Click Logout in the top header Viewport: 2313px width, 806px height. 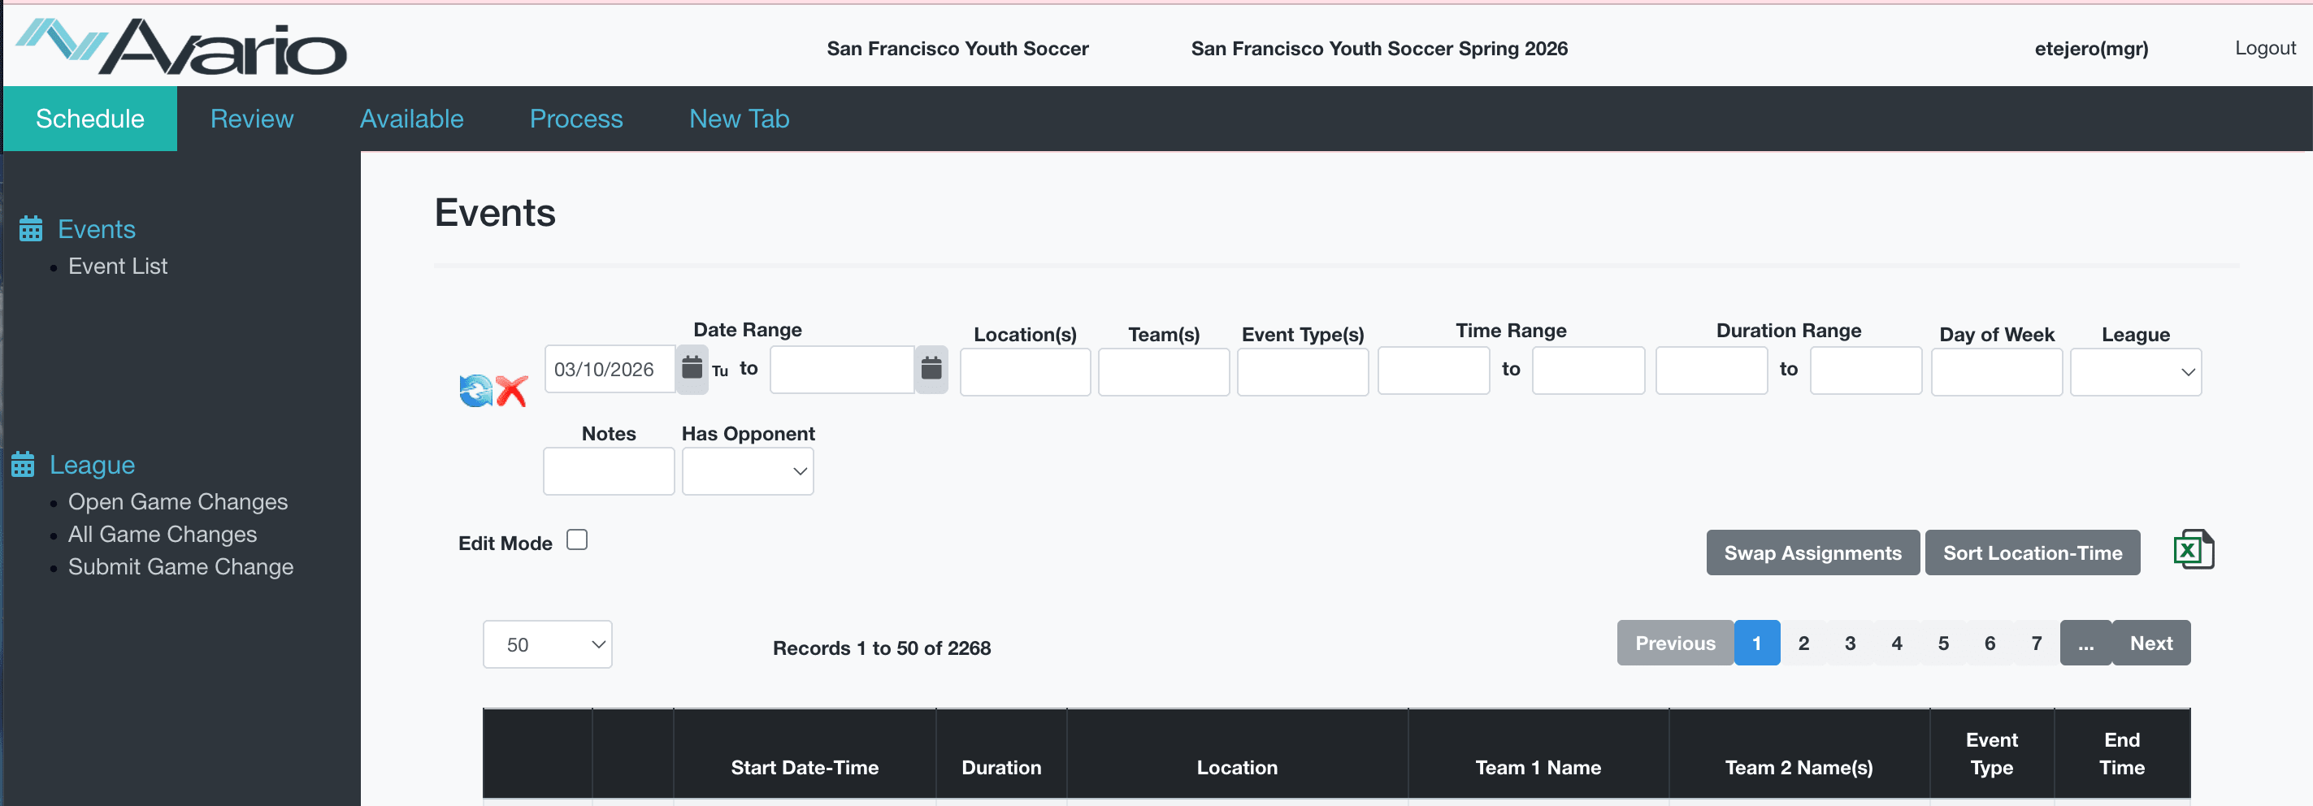coord(2264,49)
